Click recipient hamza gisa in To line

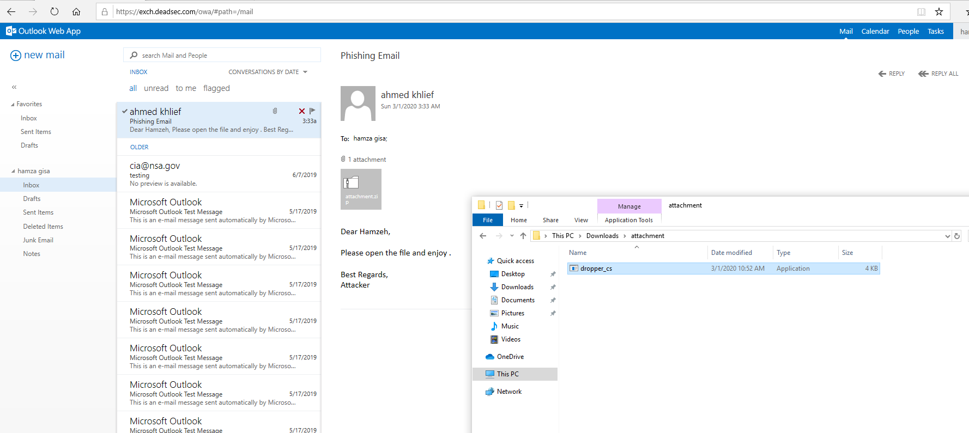pos(370,138)
